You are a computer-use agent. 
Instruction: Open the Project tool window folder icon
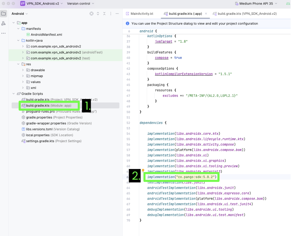pyautogui.click(x=3, y=14)
